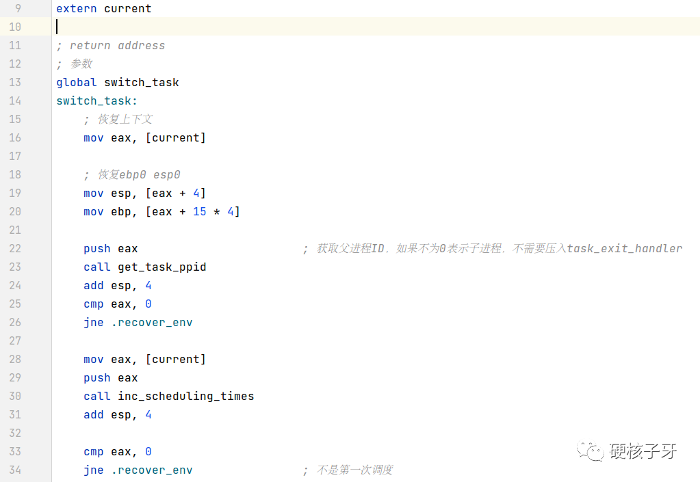Image resolution: width=700 pixels, height=482 pixels.
Task: Click 'mov ebp, [eax + 15 * 4]' line
Action: point(161,211)
